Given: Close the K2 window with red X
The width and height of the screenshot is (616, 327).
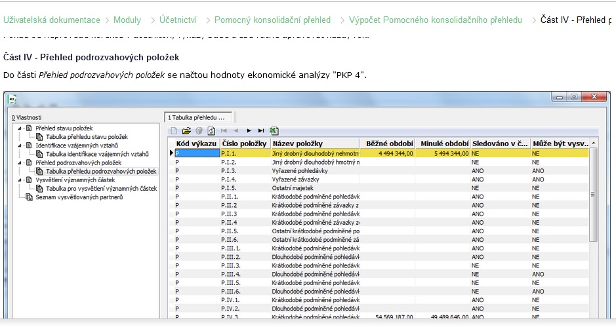Looking at the screenshot, I should [594, 96].
